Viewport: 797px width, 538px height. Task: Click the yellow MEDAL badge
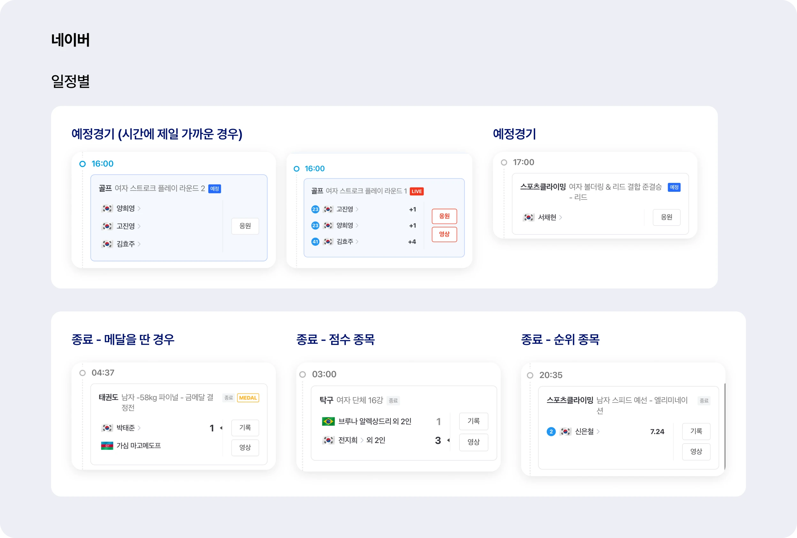tap(248, 398)
